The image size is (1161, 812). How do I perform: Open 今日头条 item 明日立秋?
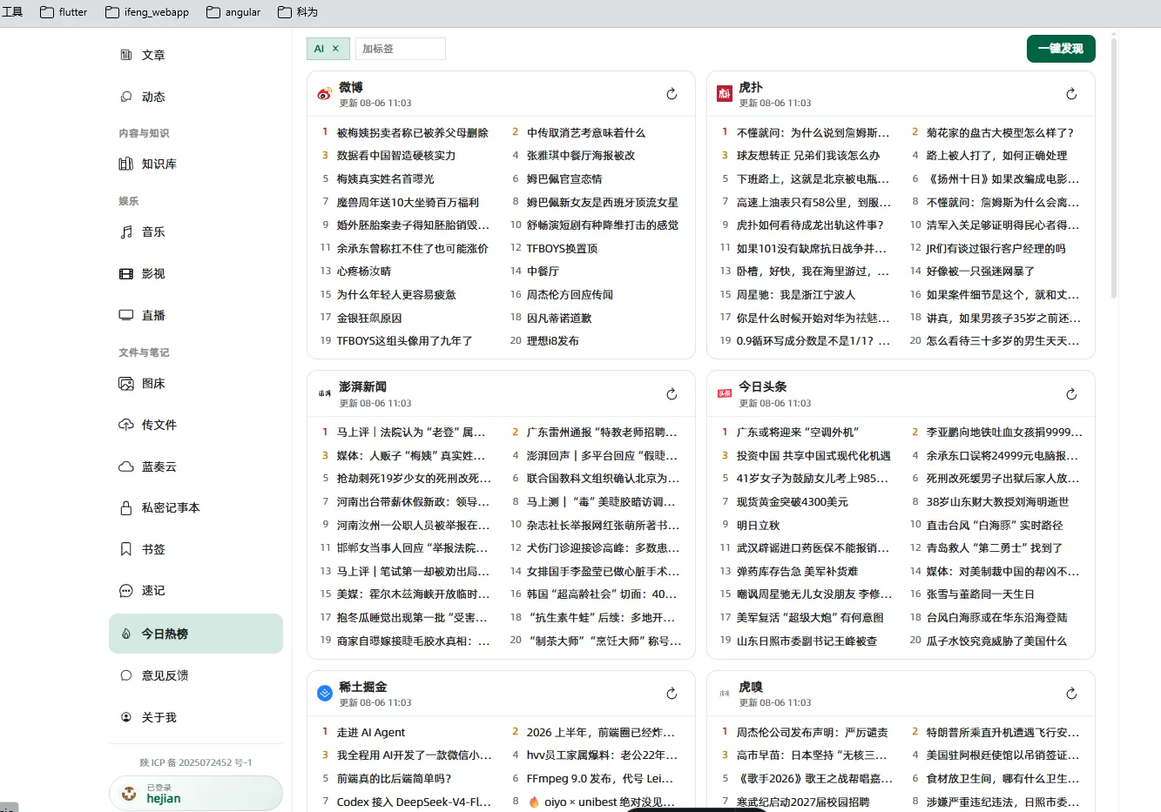[759, 525]
